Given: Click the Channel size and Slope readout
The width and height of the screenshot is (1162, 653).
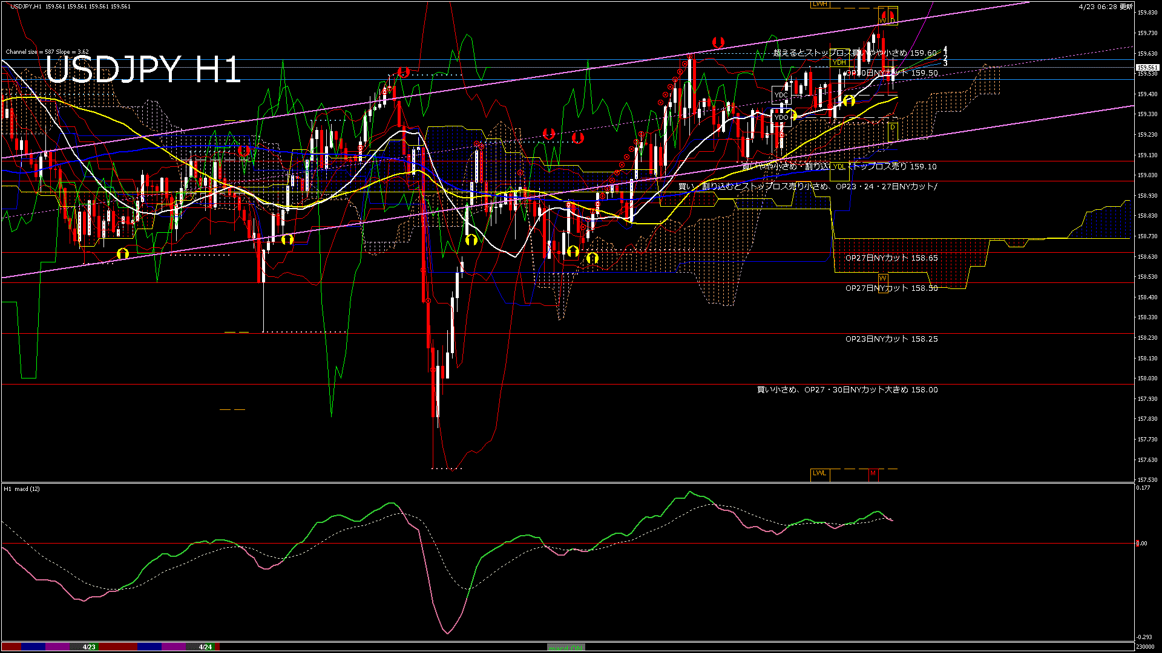Looking at the screenshot, I should pyautogui.click(x=47, y=52).
